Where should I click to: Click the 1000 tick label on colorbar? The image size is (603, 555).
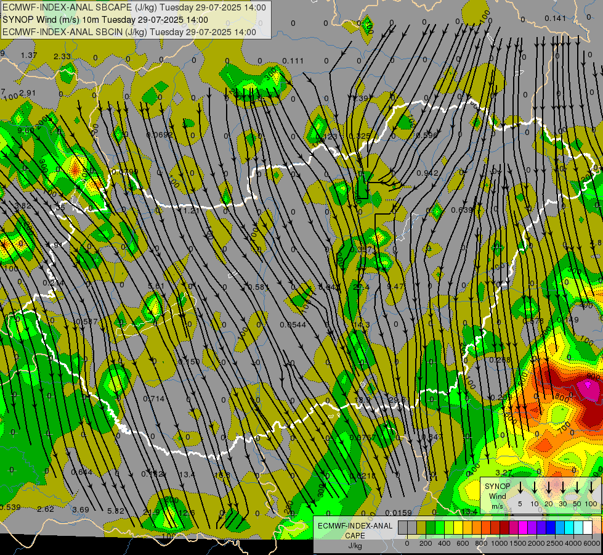tap(499, 543)
